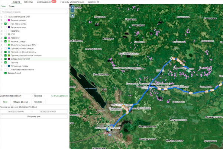Expand Нижние склады tree node
The width and height of the screenshot is (223, 149).
(2, 41)
